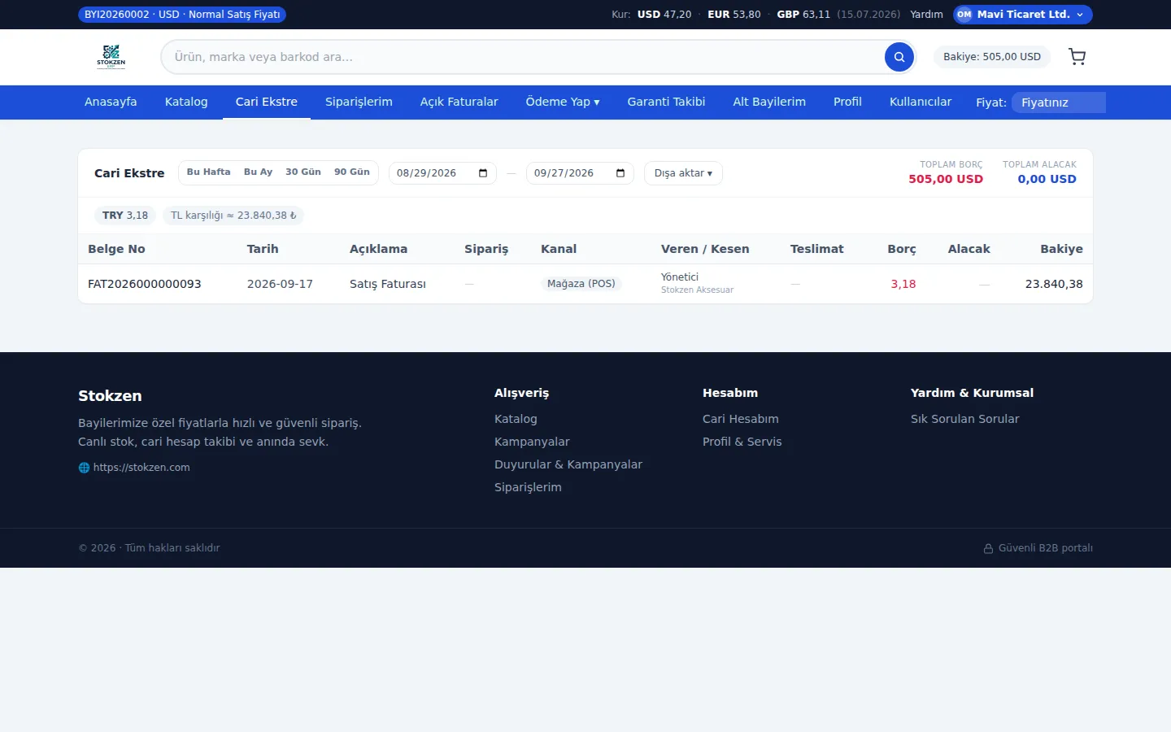
Task: Click the OM avatar badge
Action: pos(964,15)
